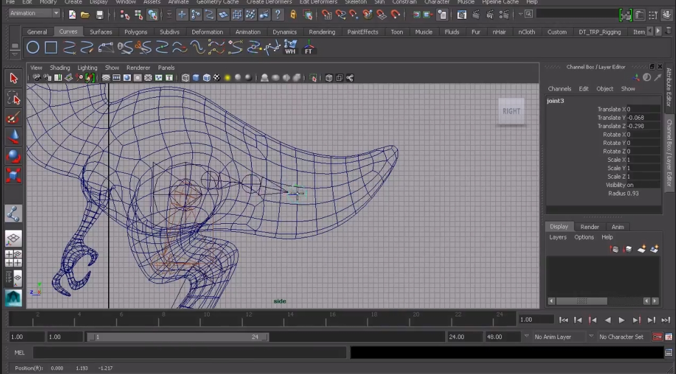
Task: Activate the Paint Selection tool in the toolbox
Action: click(x=13, y=118)
